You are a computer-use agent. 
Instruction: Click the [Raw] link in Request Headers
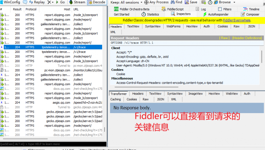(x=224, y=38)
